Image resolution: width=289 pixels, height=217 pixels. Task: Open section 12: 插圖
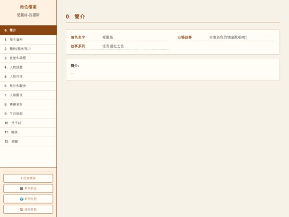tap(28, 141)
